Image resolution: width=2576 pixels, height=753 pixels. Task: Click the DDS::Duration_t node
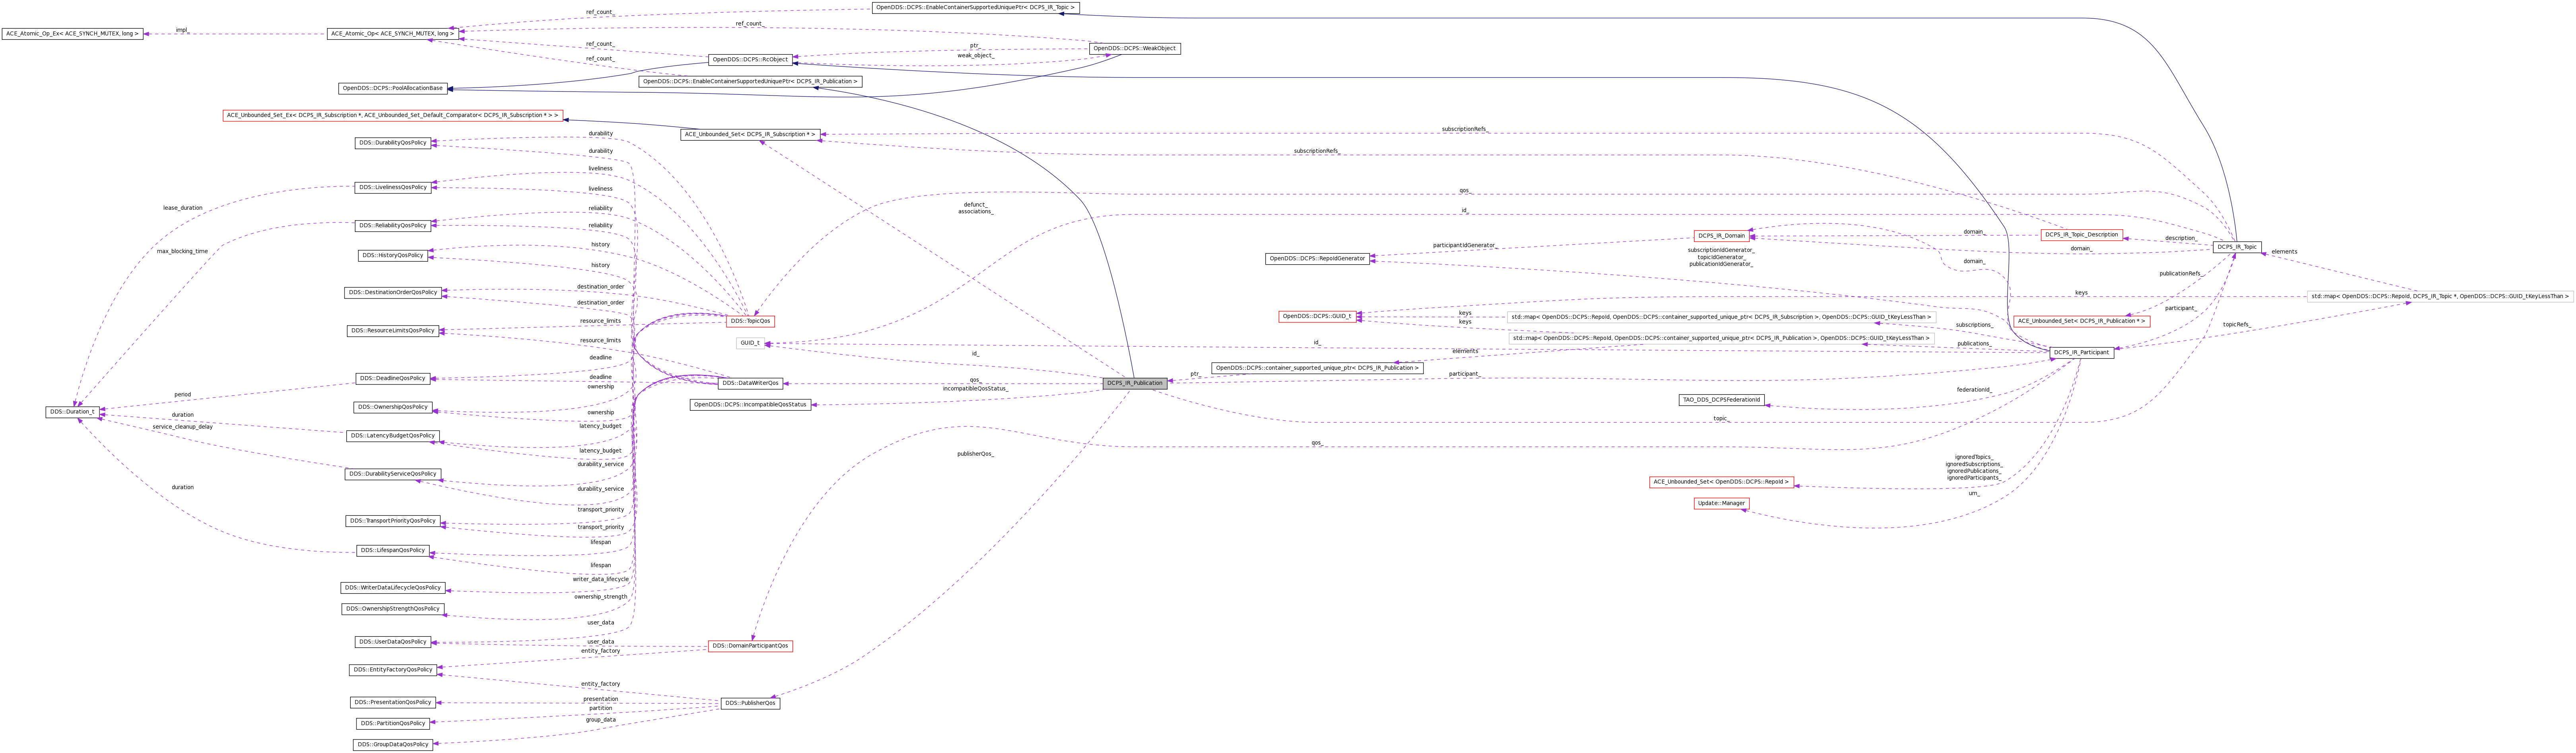[72, 412]
